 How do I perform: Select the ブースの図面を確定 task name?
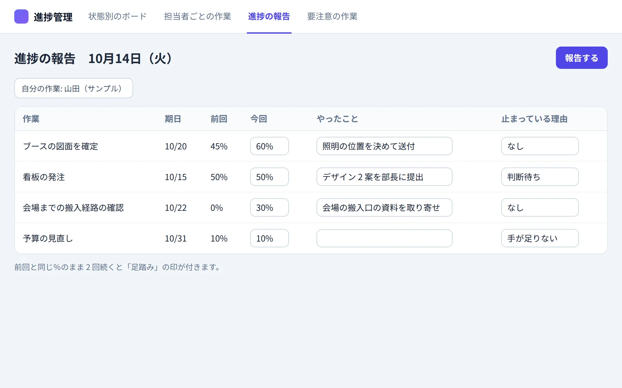tap(60, 146)
